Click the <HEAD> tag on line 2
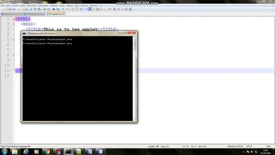The image size is (275, 155). coord(28,24)
